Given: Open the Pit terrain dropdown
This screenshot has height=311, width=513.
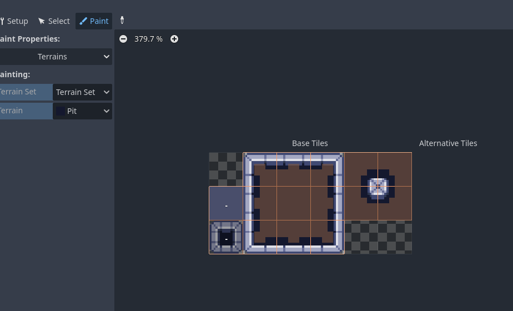Looking at the screenshot, I should pyautogui.click(x=82, y=111).
